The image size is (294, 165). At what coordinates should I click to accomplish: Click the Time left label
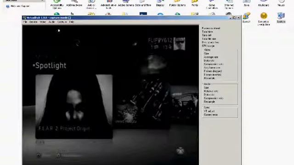click(207, 35)
